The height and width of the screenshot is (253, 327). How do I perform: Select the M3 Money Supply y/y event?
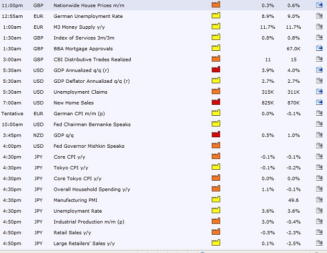[79, 27]
